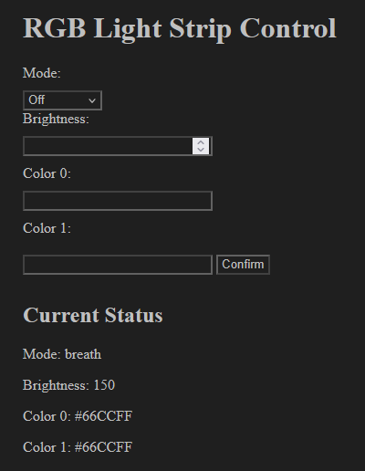Focus the Color 1 text field

(118, 265)
